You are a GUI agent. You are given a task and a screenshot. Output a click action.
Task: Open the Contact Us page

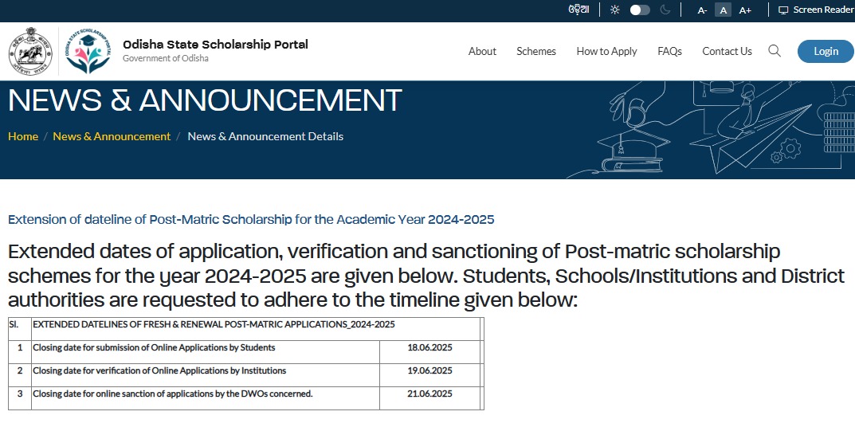click(x=727, y=51)
